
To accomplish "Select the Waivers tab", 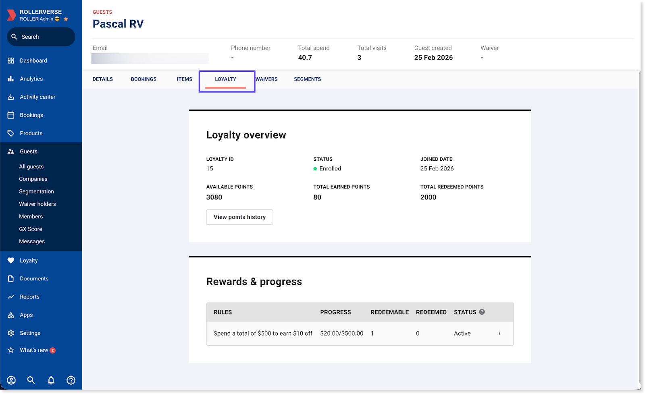I will tap(267, 79).
